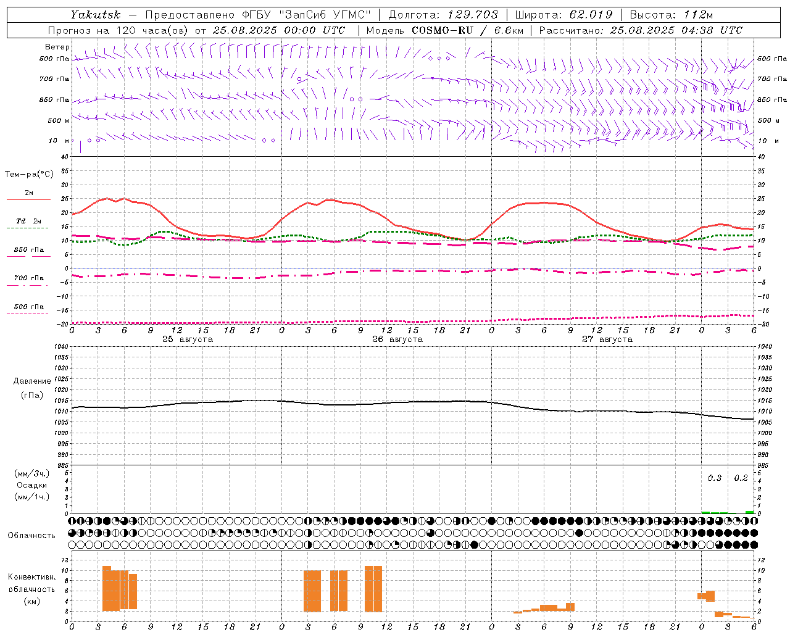The height and width of the screenshot is (632, 790).
Task: Click the 700 гПа temperature legend entry
Action: (x=29, y=278)
